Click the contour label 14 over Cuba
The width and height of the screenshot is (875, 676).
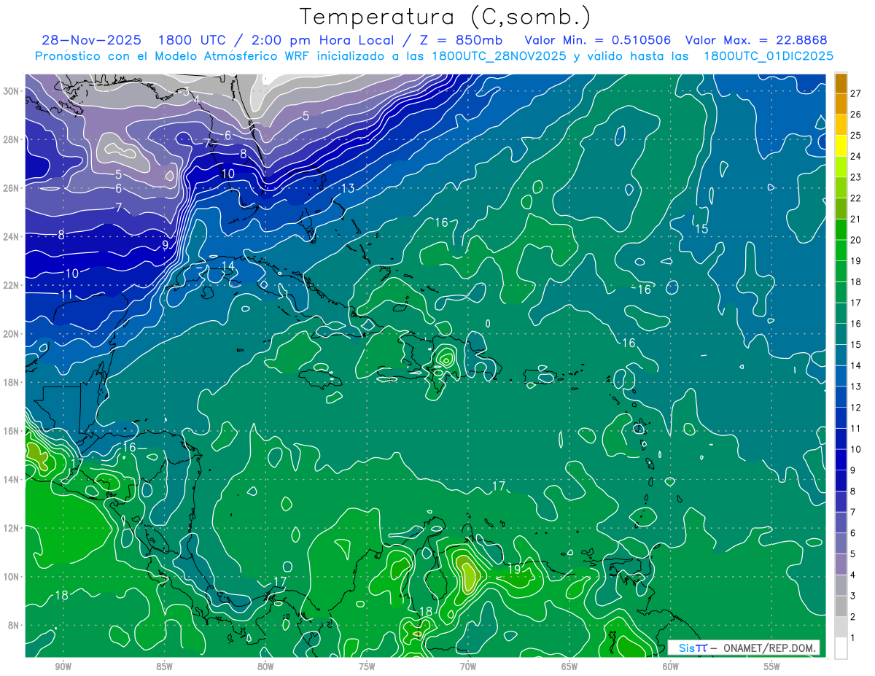227,265
